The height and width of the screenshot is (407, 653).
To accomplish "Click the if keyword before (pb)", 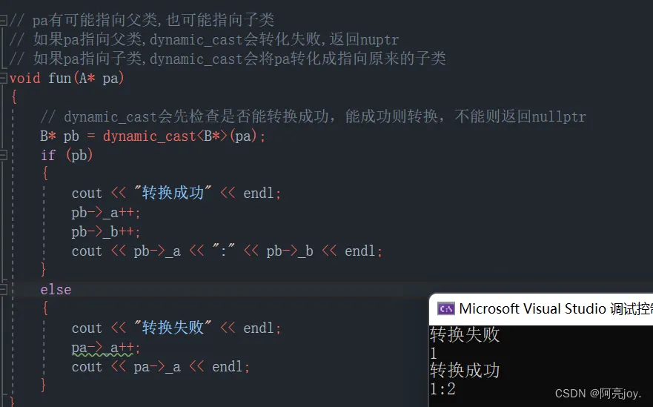I will pos(48,156).
